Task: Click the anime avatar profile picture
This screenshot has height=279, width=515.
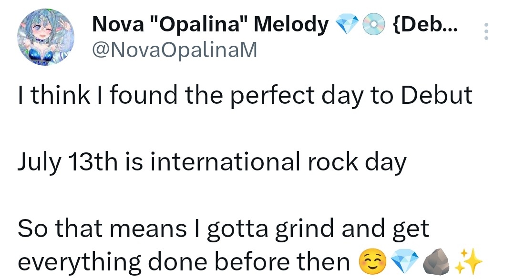Action: tap(46, 38)
